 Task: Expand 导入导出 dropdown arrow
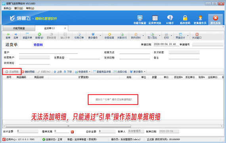tap(159, 36)
